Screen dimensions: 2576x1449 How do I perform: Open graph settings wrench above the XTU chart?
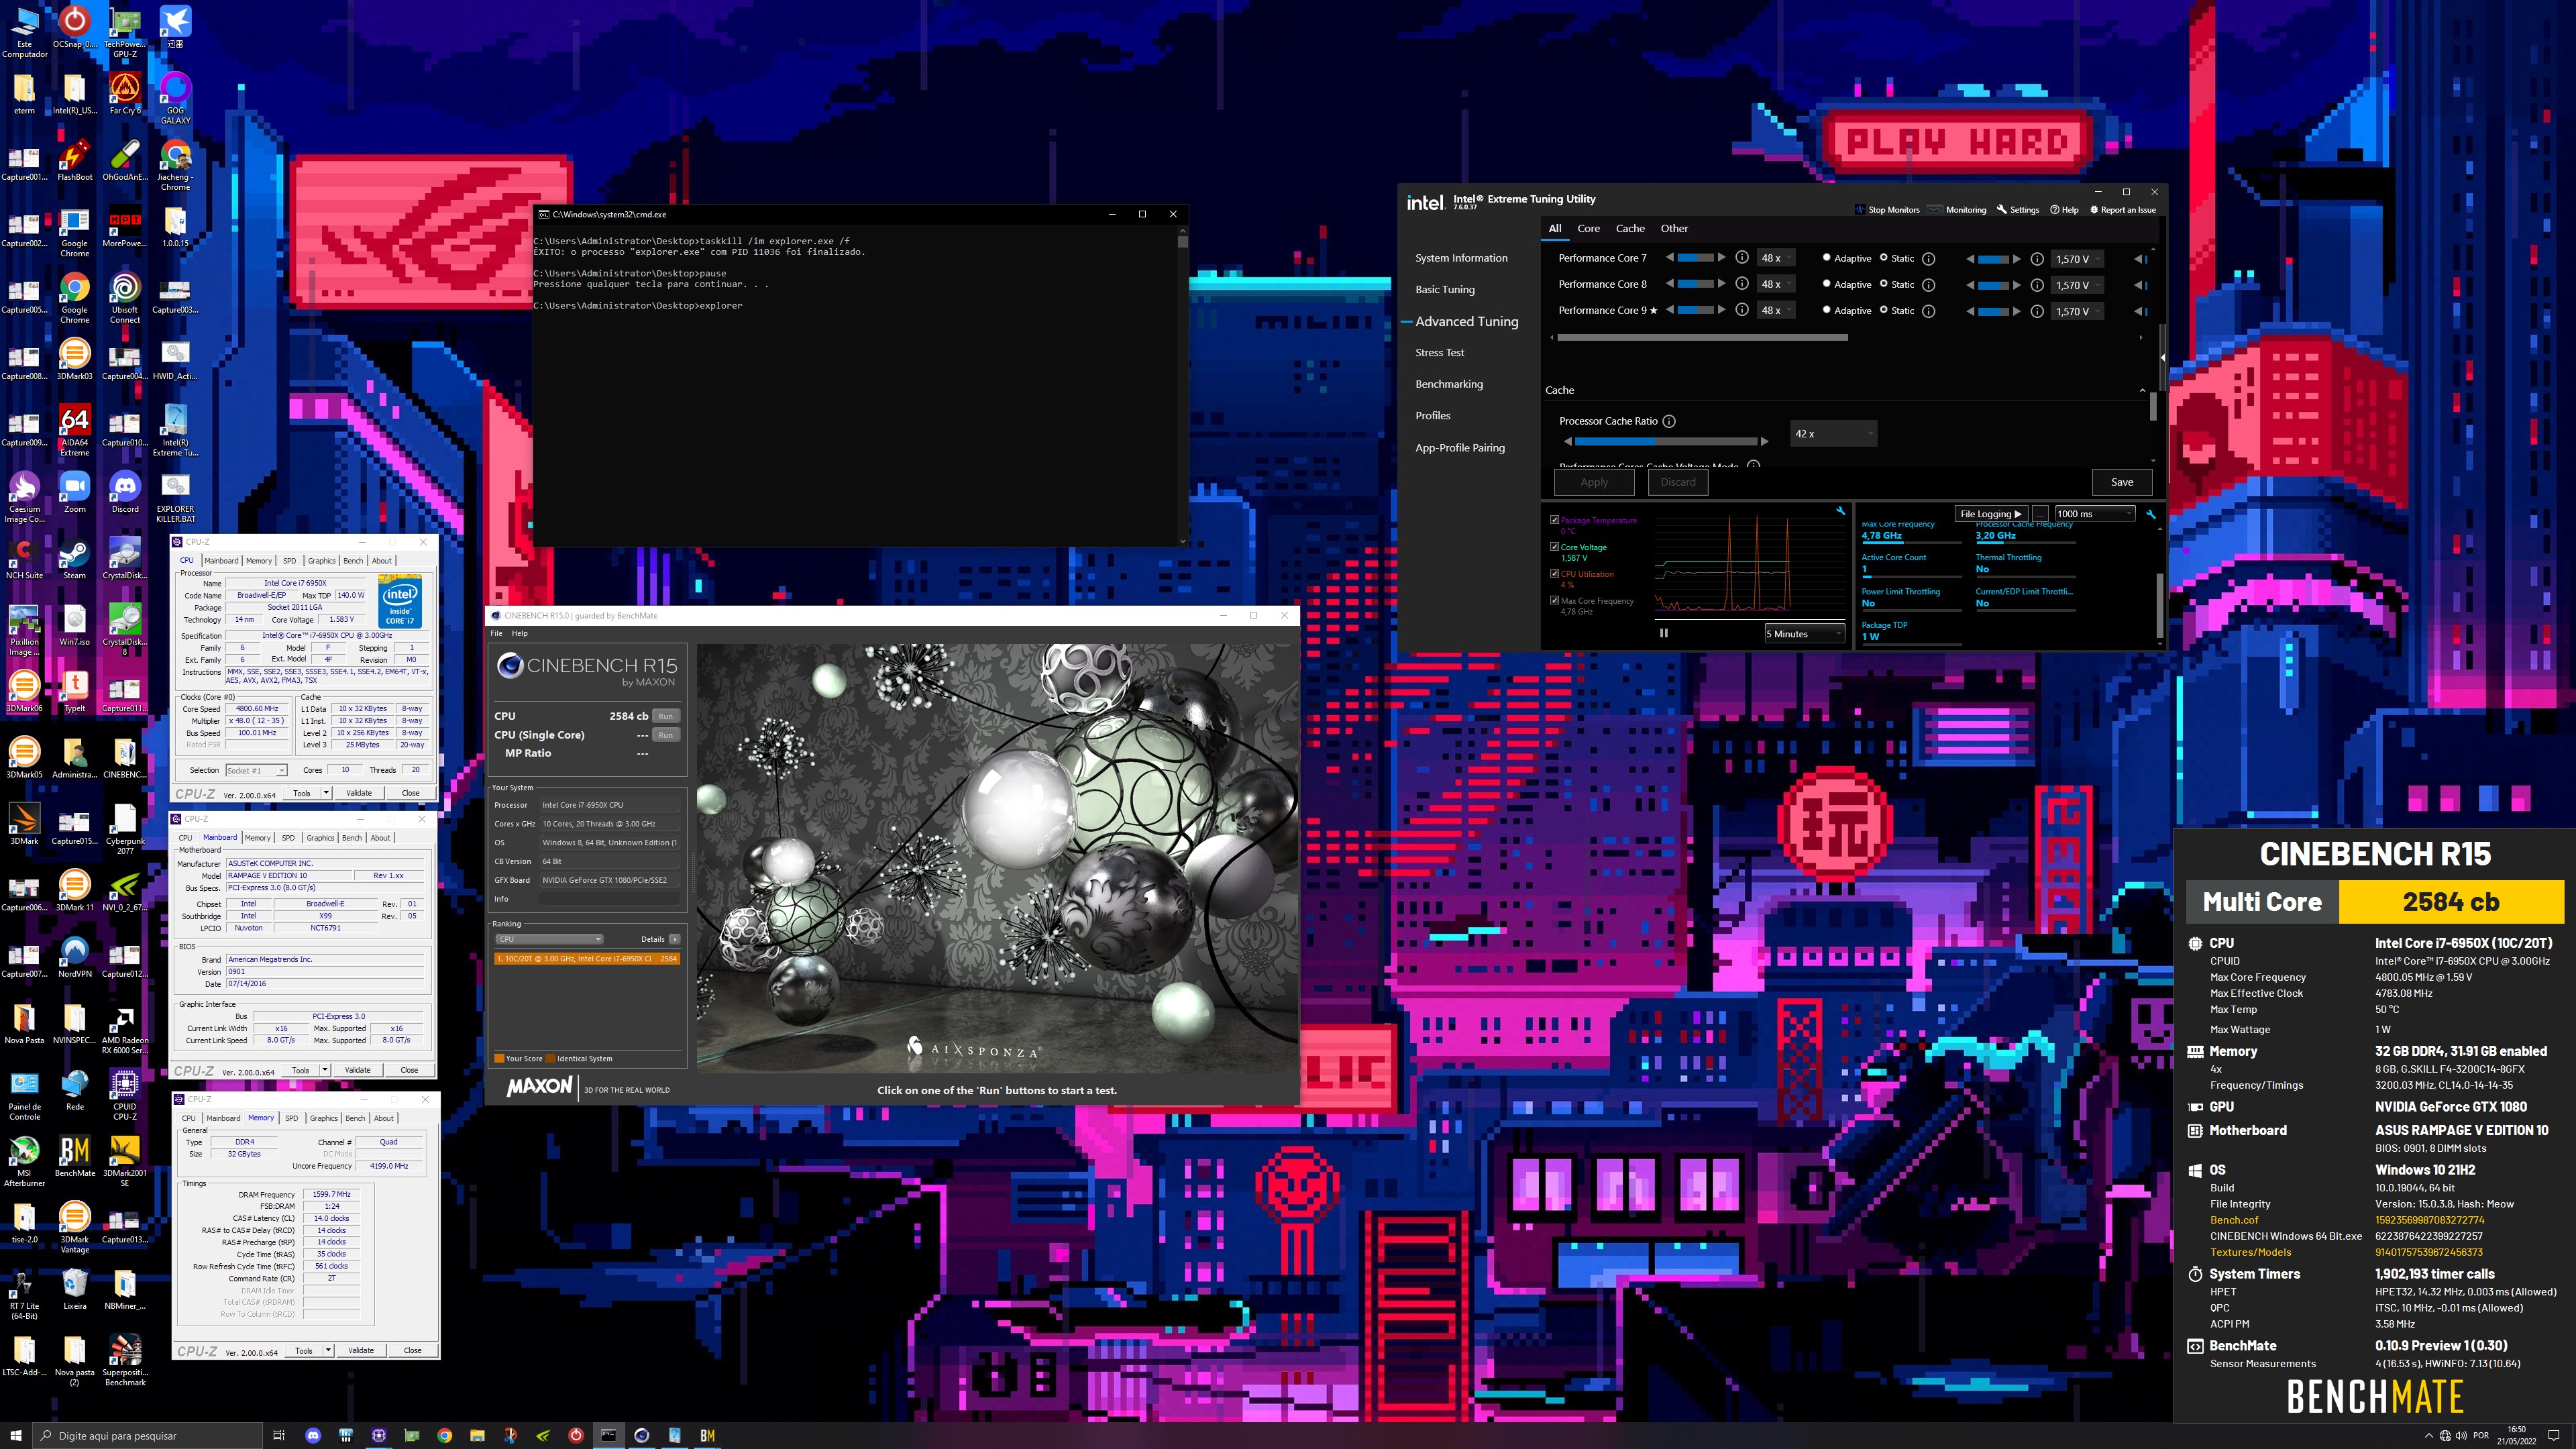coord(1840,511)
